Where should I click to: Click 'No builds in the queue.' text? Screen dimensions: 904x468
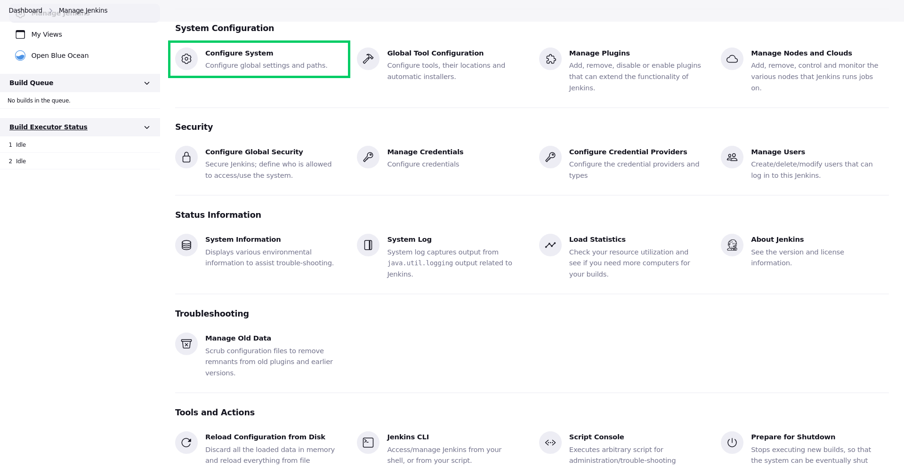pos(39,101)
